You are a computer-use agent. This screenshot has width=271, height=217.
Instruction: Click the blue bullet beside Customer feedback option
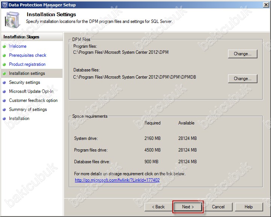(4, 100)
